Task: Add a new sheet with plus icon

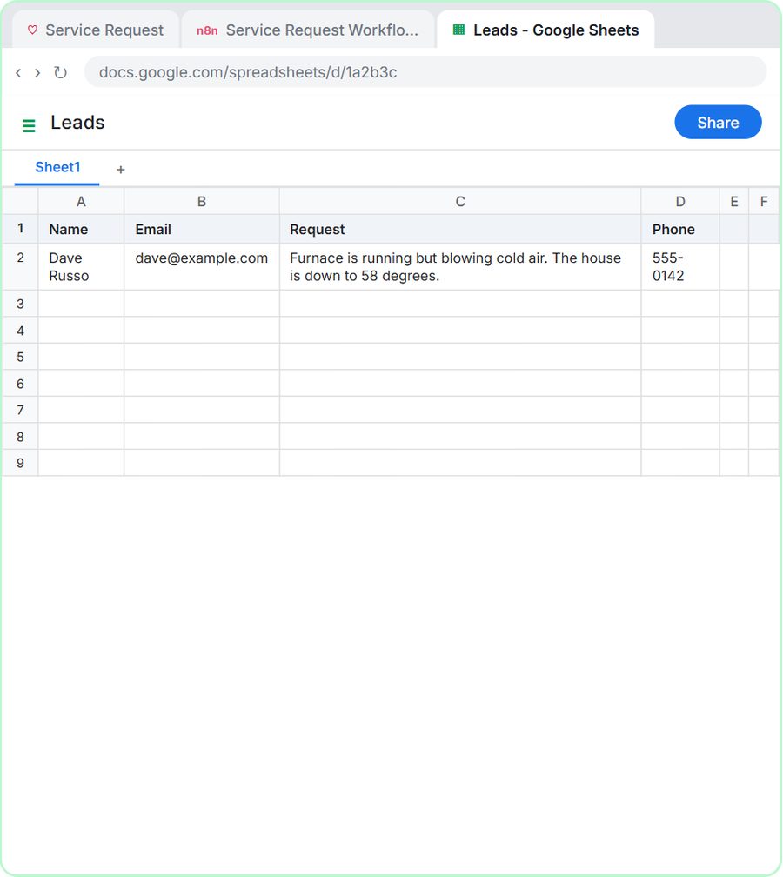Action: click(120, 170)
